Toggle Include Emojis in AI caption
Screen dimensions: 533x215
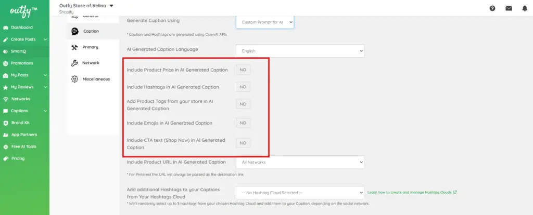[243, 123]
